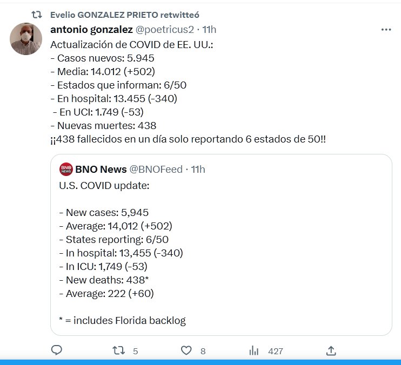Image resolution: width=401 pixels, height=365 pixels.
Task: Click the reply speech bubble icon
Action: pos(57,350)
